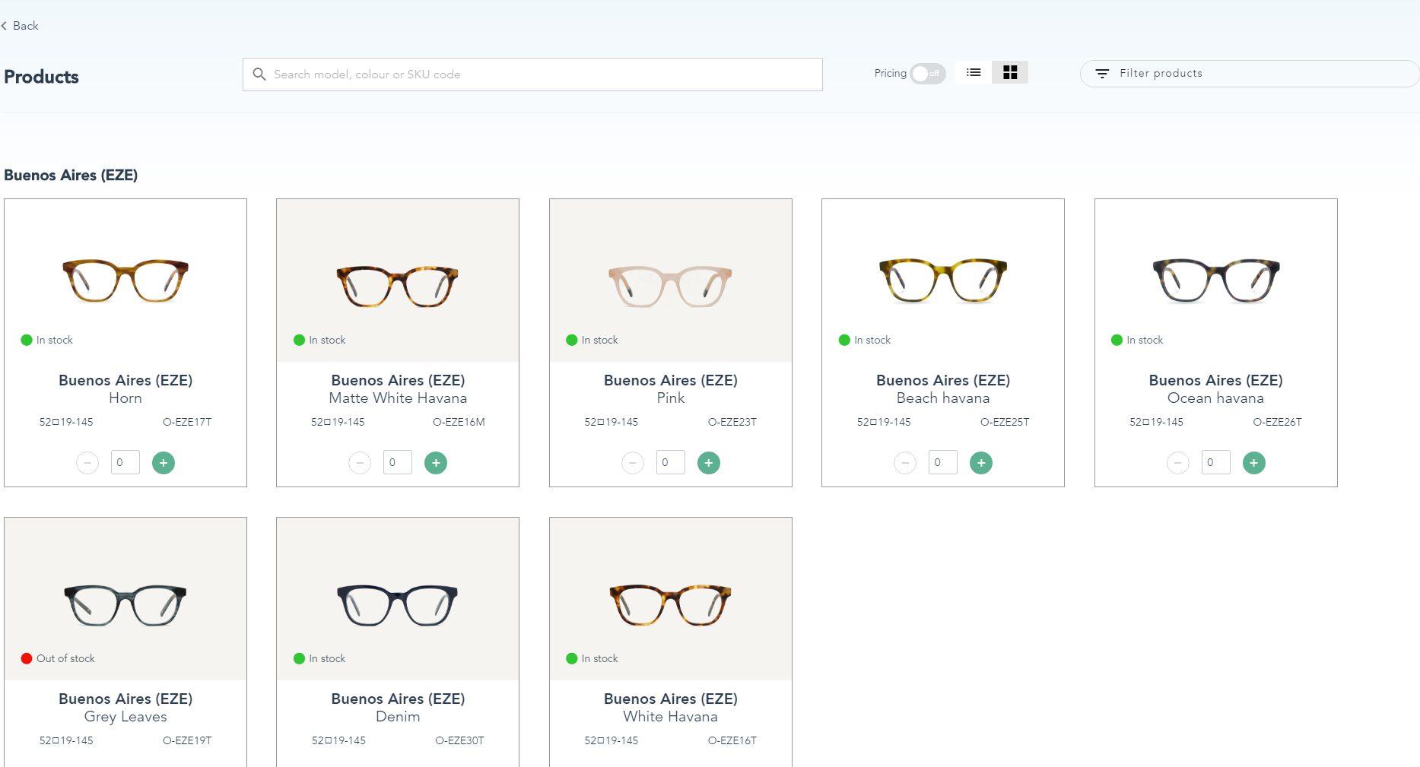Switch to grid view
Screen dimensions: 1420x767
tap(1010, 72)
